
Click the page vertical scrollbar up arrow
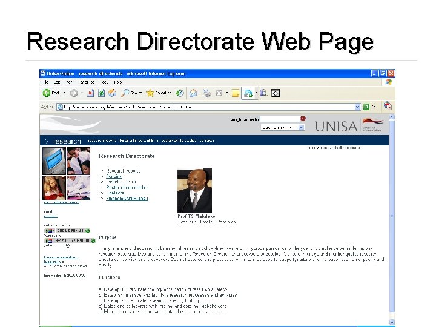coord(392,117)
